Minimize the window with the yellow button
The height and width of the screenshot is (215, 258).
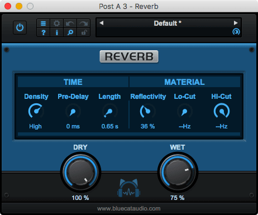(19, 6)
